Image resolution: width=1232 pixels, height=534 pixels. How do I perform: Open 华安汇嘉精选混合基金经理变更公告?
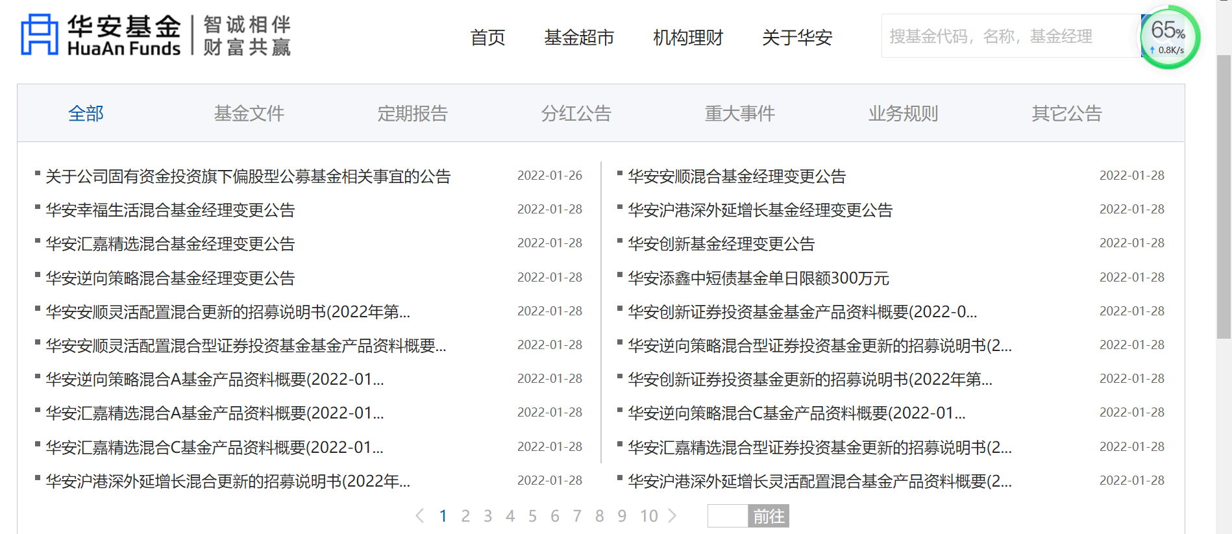coord(170,244)
